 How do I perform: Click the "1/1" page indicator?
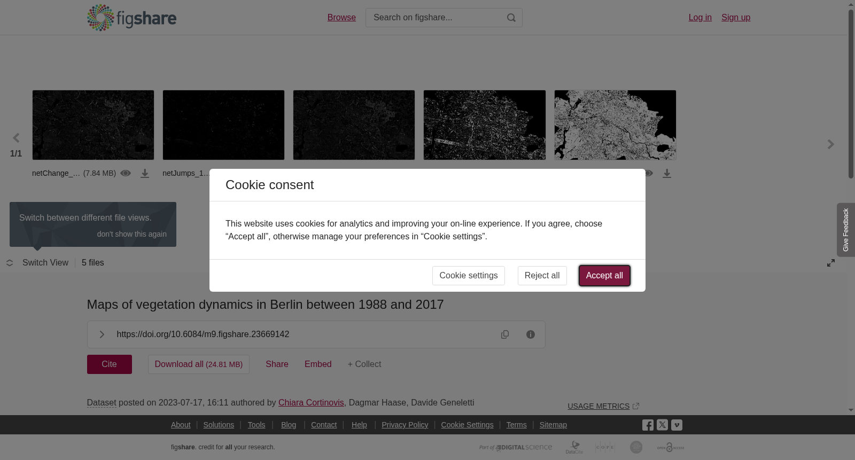(x=16, y=154)
